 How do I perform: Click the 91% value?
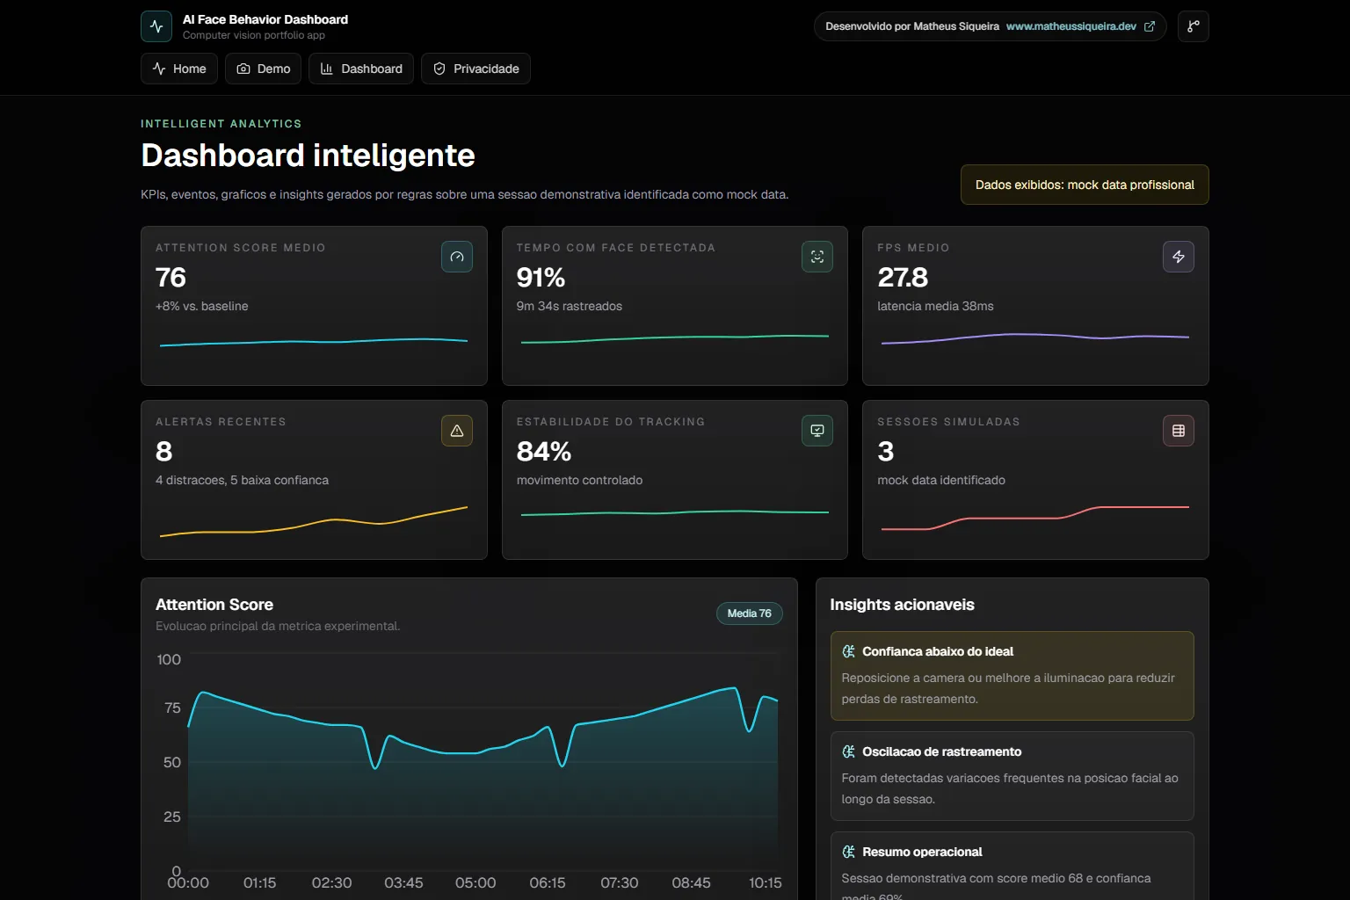pyautogui.click(x=541, y=278)
